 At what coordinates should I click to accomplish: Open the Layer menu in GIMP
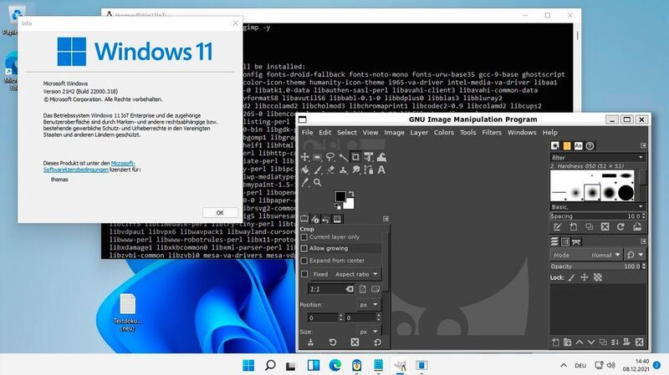click(x=419, y=133)
